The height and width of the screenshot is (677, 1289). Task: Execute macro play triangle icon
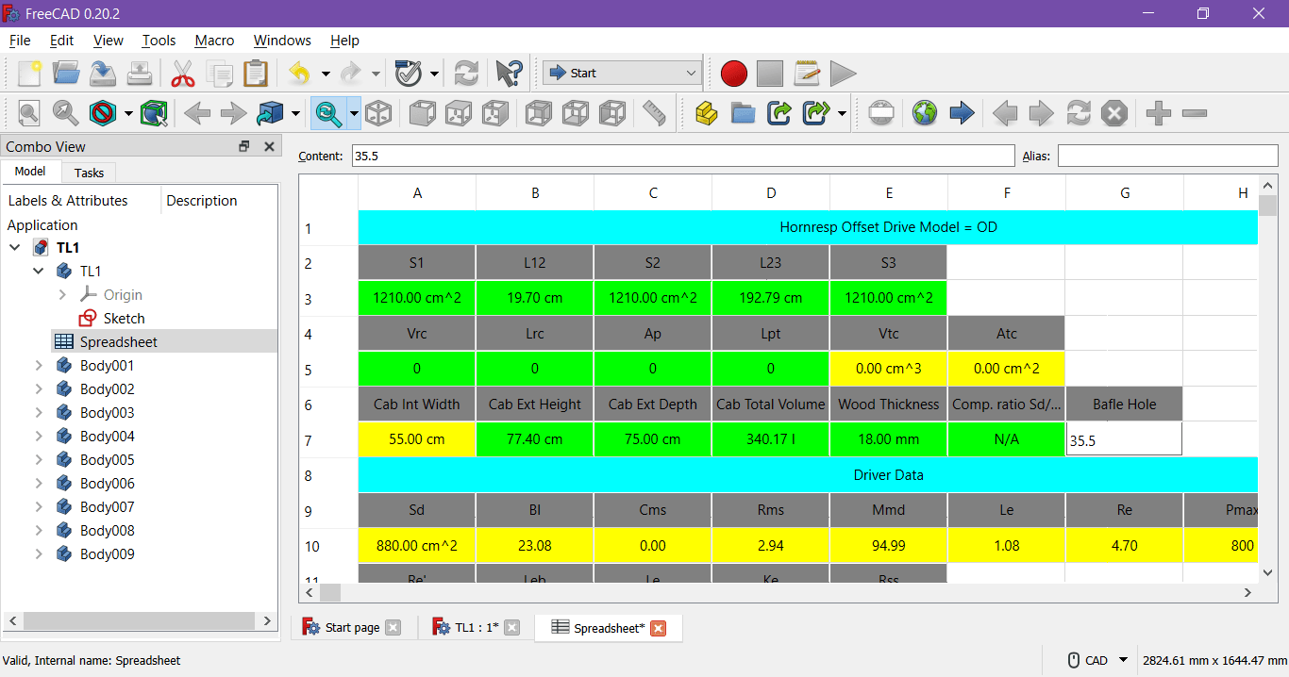(843, 73)
